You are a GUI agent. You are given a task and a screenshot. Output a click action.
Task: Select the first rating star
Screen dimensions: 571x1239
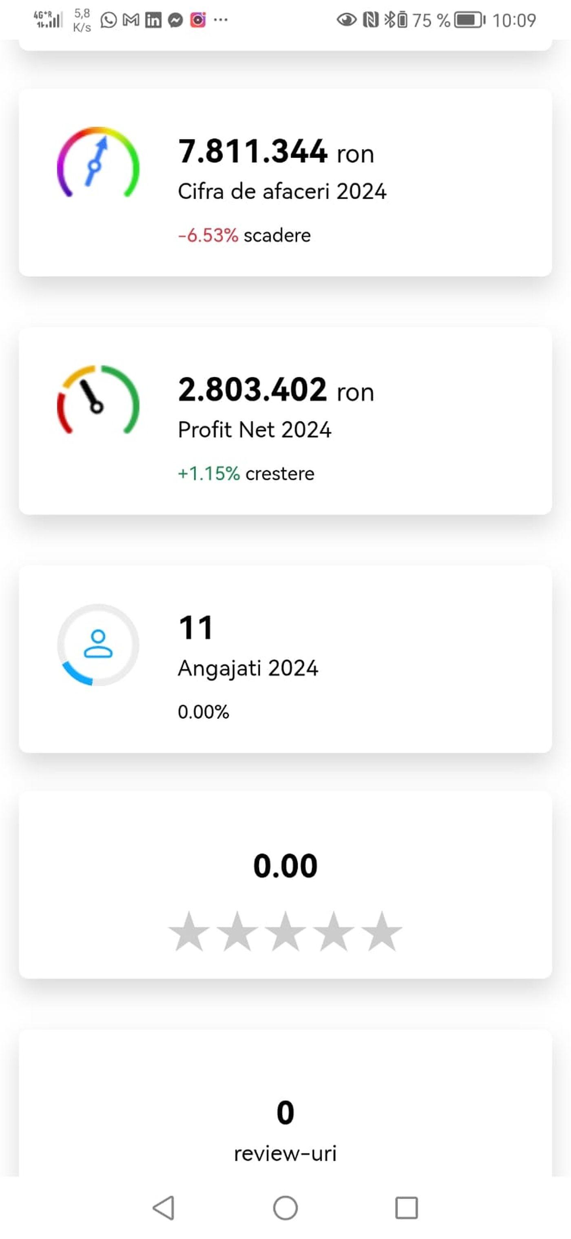pos(189,932)
